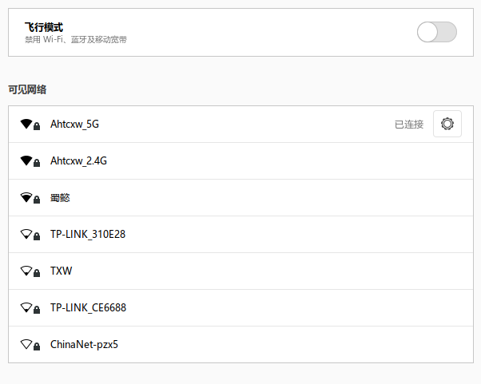
Task: Click the 已连接 connected status label
Action: point(409,125)
